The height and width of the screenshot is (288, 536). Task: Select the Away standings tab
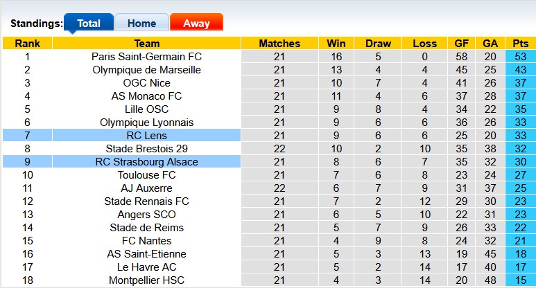(x=196, y=23)
